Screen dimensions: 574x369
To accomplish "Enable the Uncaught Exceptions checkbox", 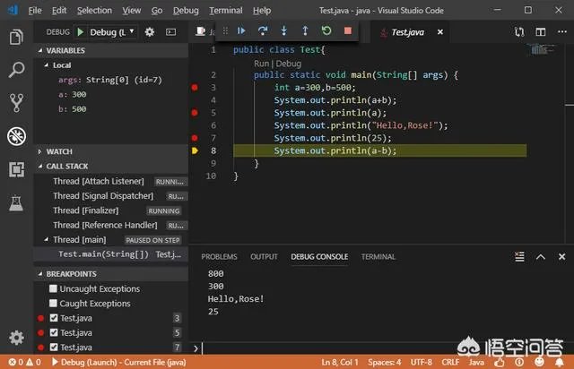I will (54, 289).
